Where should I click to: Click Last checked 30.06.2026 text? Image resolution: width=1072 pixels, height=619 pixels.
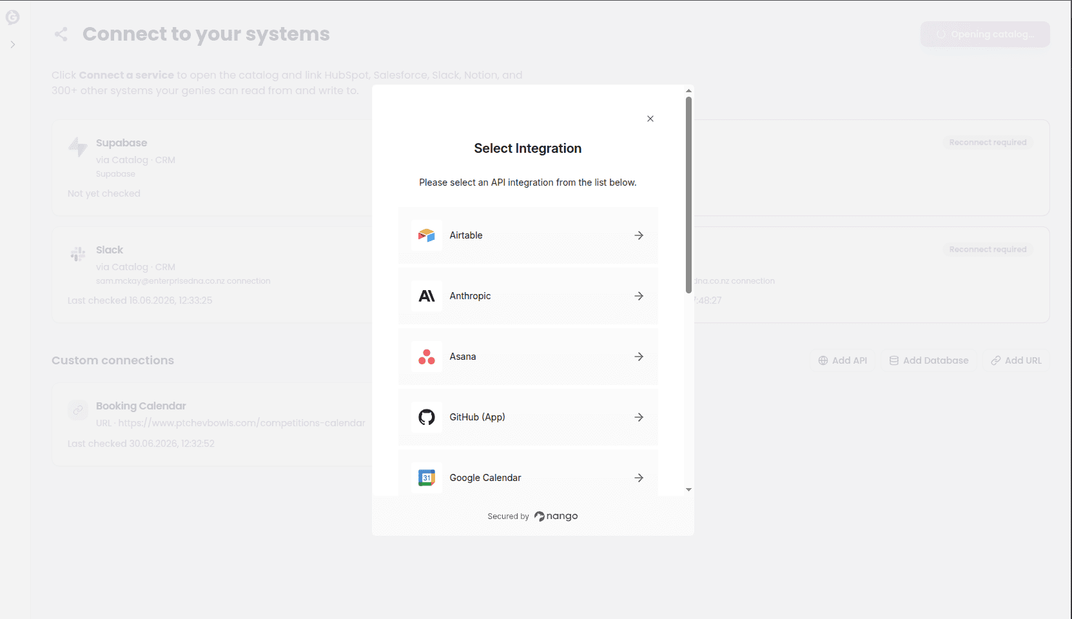click(141, 444)
